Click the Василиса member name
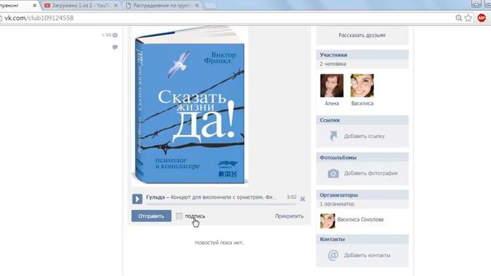Viewport: 491px width, 276px height. [362, 103]
